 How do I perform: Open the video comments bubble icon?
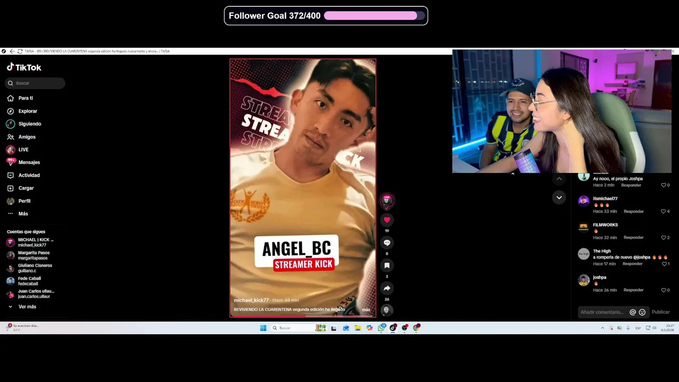click(387, 242)
